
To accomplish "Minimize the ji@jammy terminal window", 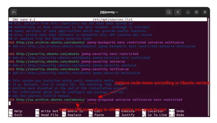I will coord(188,12).
